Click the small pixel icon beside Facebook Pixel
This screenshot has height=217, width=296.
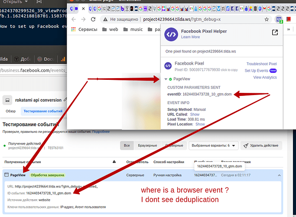[168, 66]
